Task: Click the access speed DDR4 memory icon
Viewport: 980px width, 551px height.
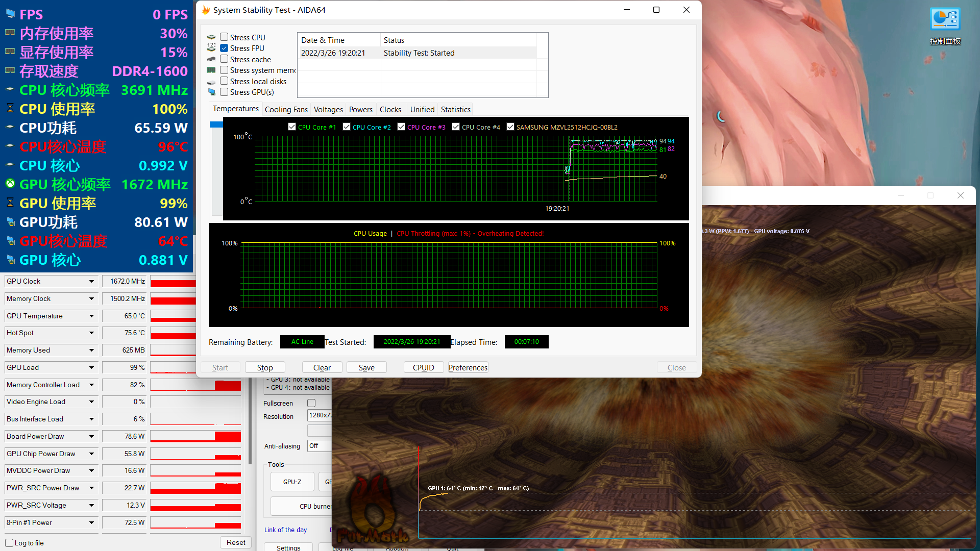Action: 10,71
